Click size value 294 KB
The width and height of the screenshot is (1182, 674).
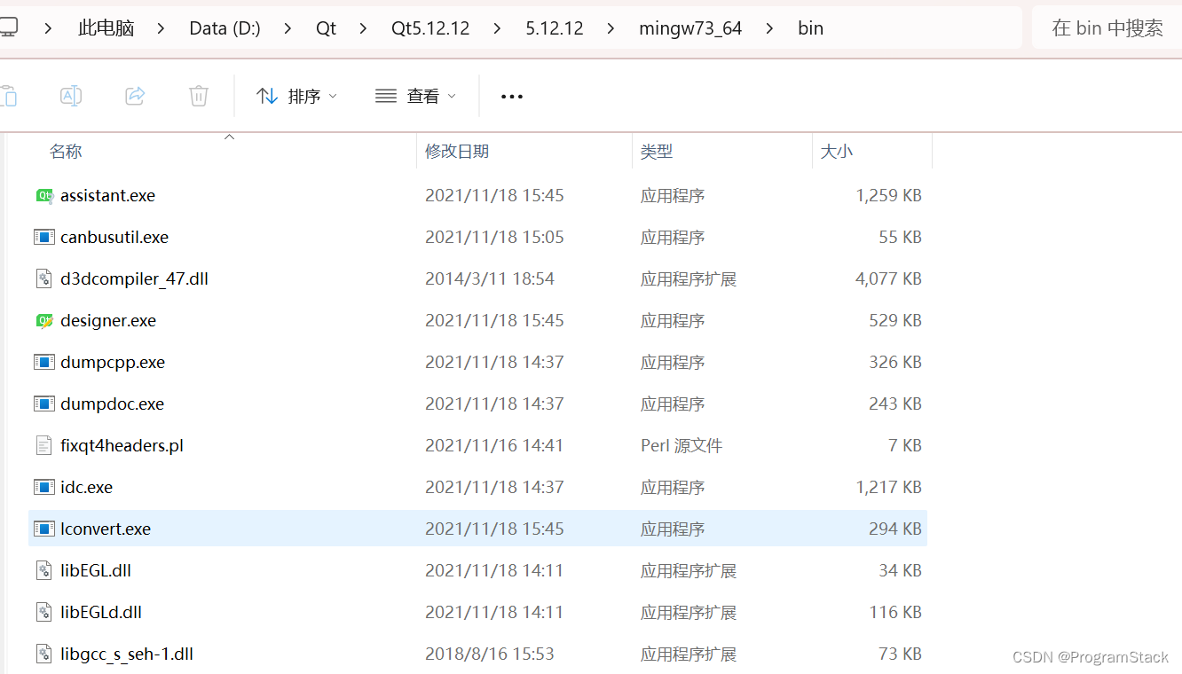click(x=895, y=529)
